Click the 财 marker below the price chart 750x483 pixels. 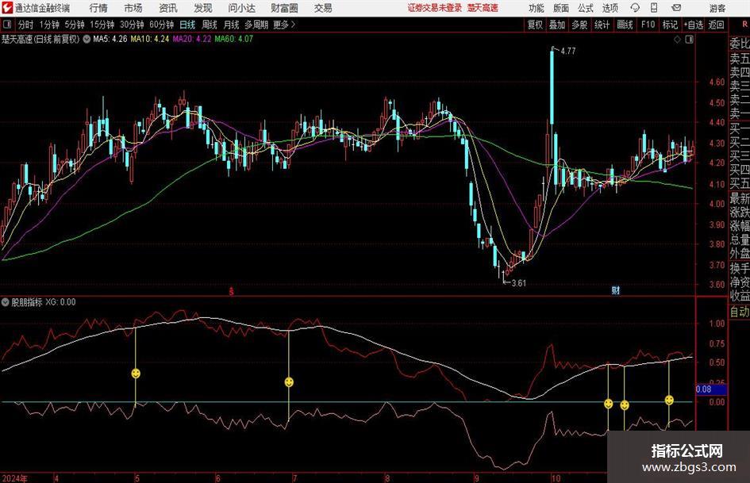click(x=616, y=290)
